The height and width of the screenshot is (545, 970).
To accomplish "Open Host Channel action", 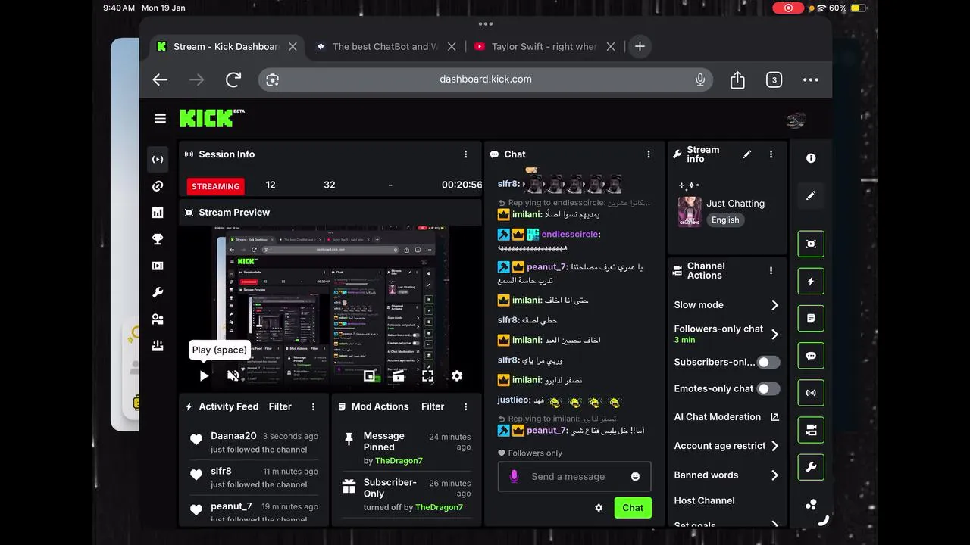I will pos(705,500).
